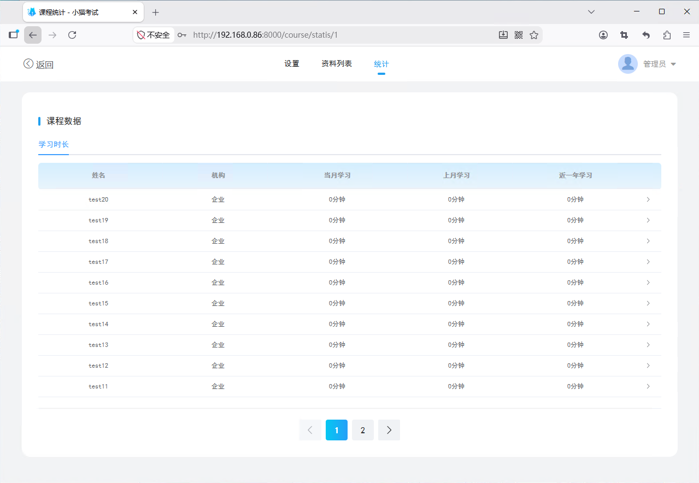
Task: Click the name test15 in table
Action: click(98, 303)
